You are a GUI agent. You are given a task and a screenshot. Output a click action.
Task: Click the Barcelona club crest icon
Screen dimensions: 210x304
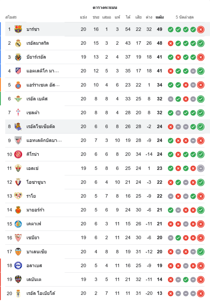pyautogui.click(x=18, y=29)
